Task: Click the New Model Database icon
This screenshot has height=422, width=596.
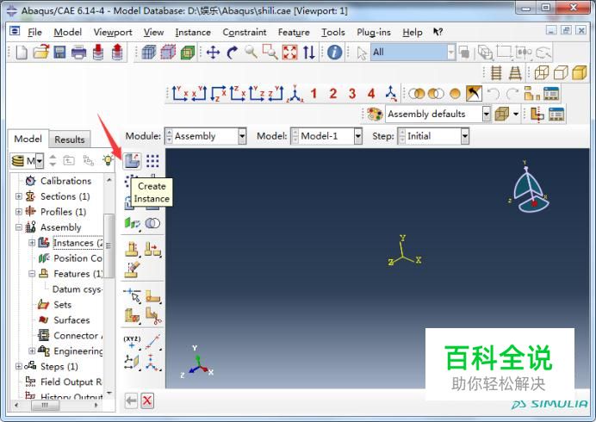Action: click(22, 52)
